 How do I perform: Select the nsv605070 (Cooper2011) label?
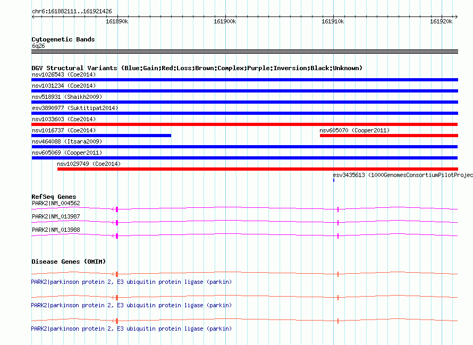354,130
